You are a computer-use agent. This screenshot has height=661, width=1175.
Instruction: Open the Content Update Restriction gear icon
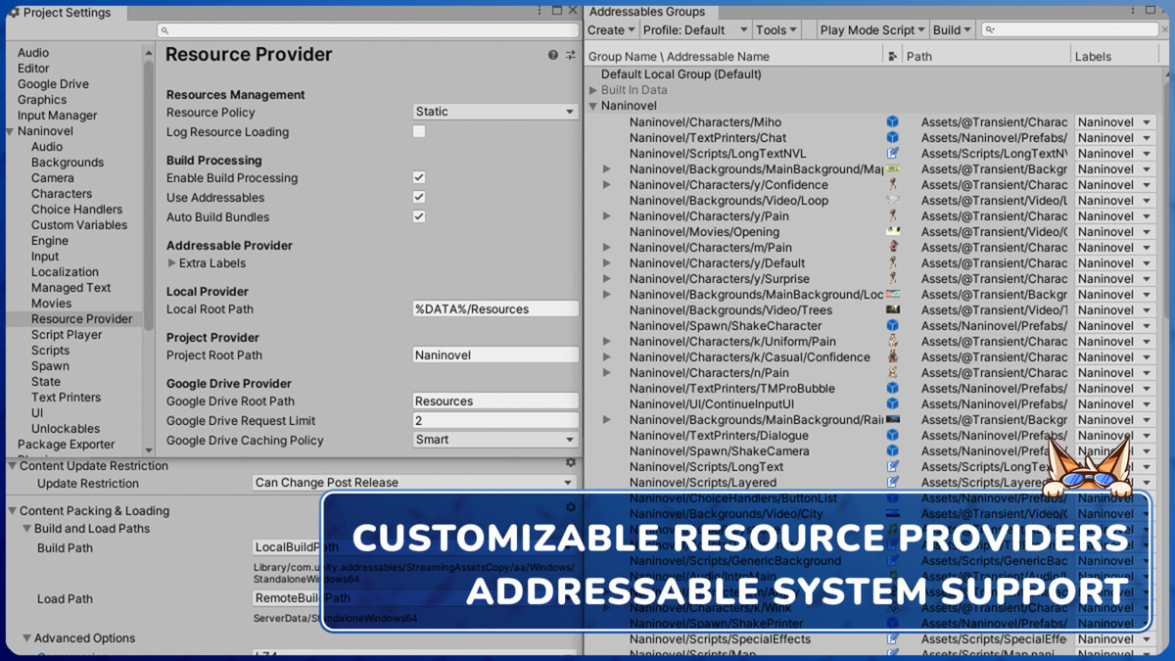571,463
